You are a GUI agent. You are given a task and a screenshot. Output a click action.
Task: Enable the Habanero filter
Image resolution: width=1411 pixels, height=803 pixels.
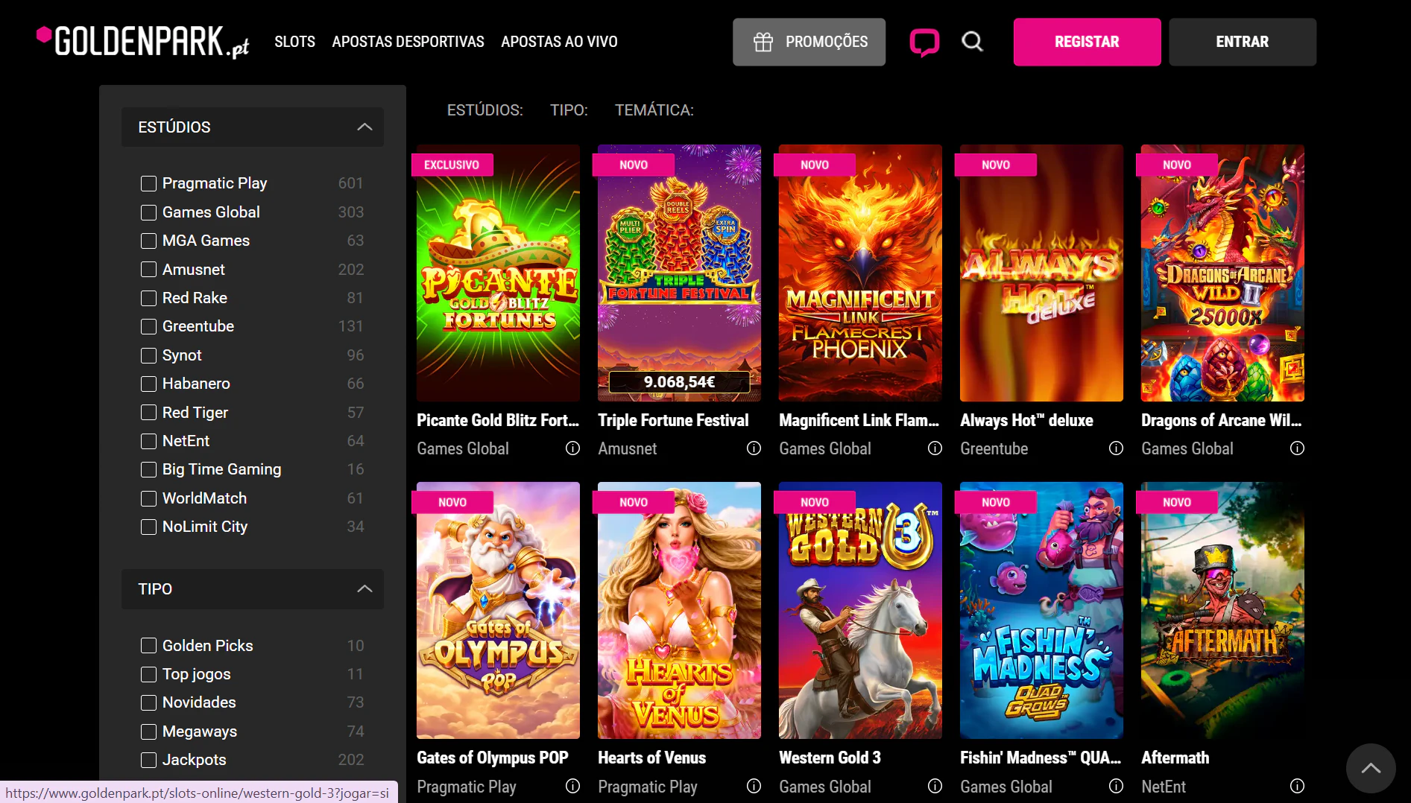[148, 384]
